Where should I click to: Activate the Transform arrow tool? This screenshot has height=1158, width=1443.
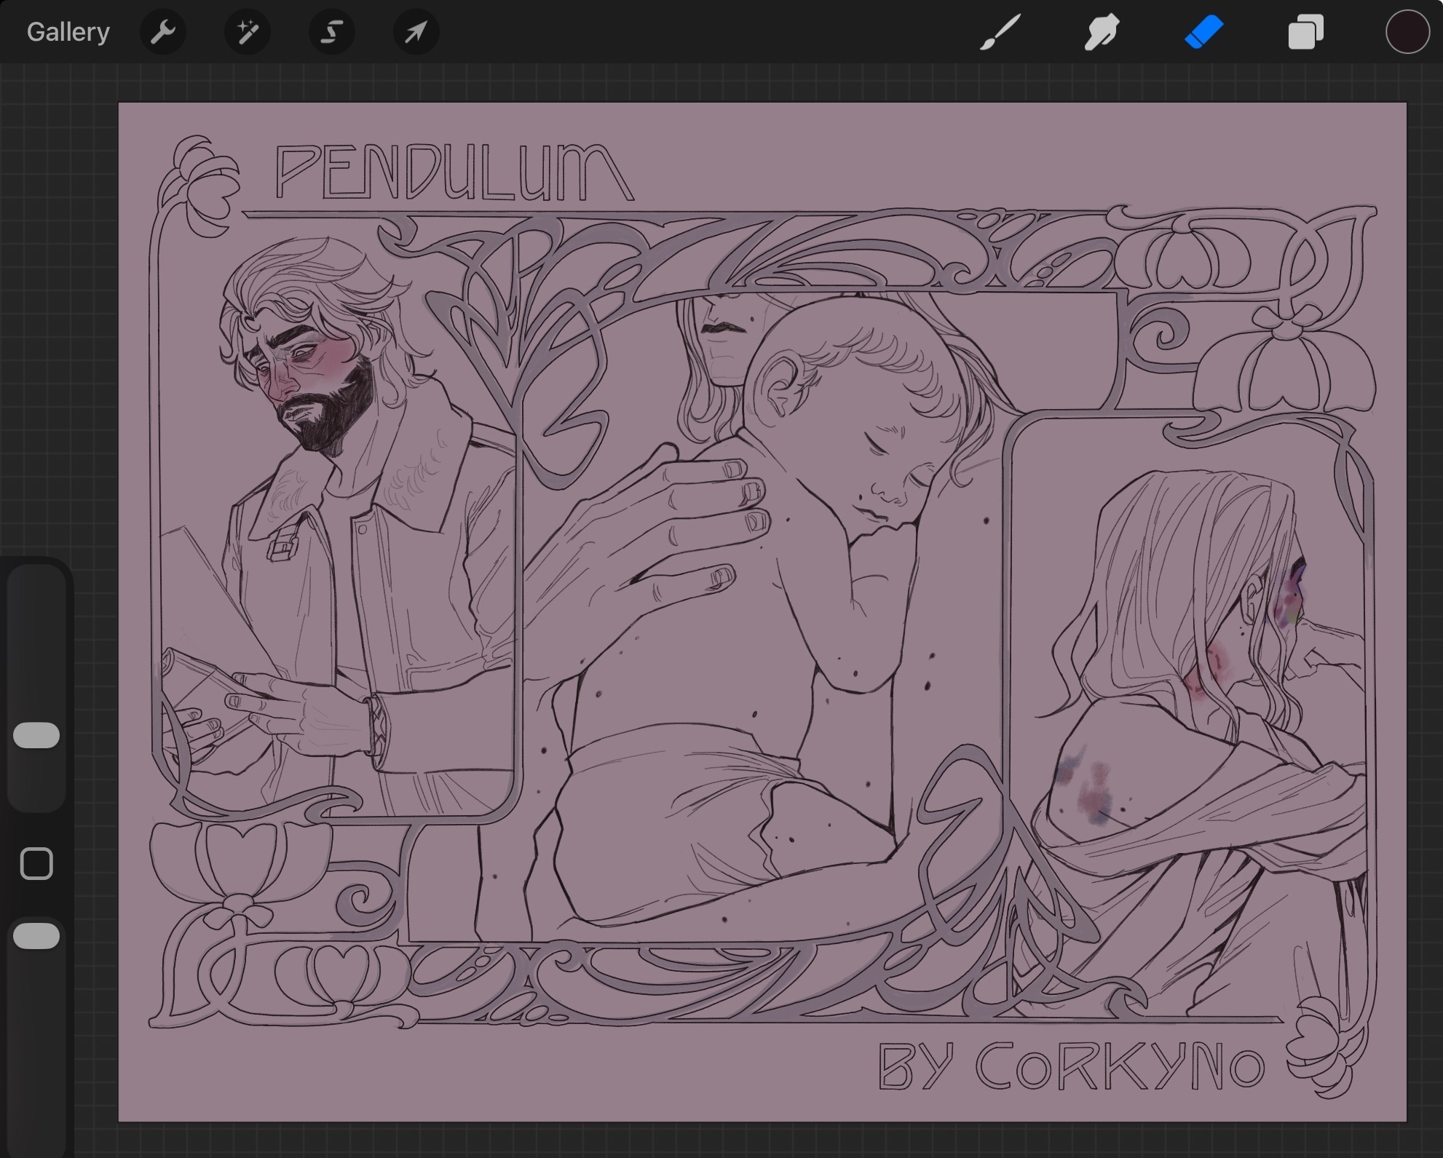[416, 32]
